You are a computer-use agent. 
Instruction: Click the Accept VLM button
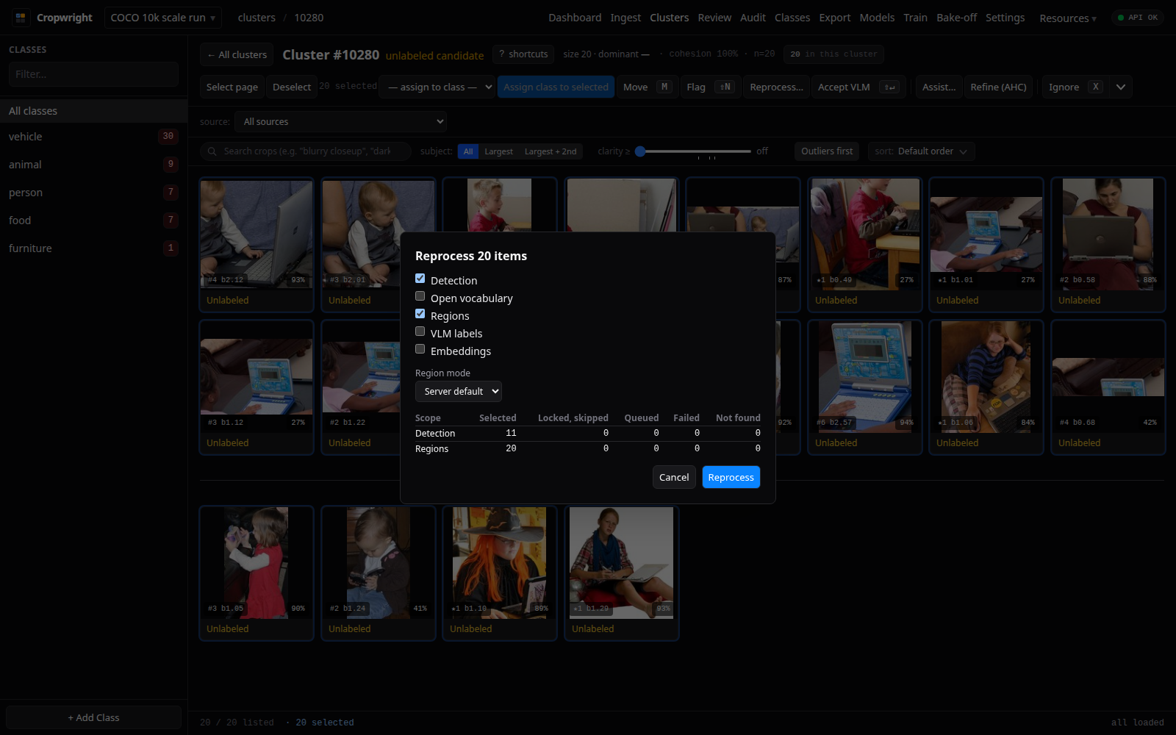click(858, 87)
